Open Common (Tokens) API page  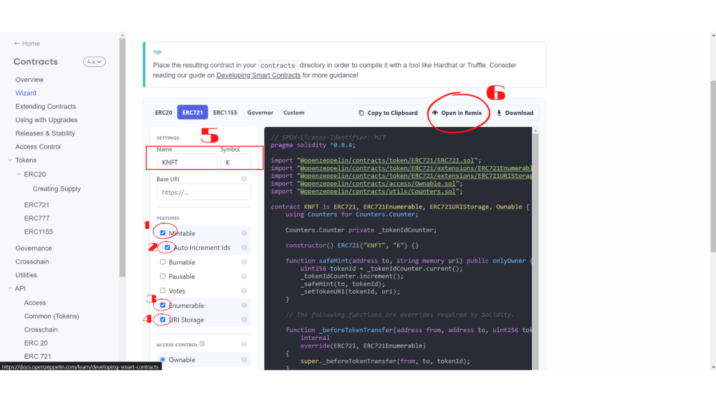(52, 316)
